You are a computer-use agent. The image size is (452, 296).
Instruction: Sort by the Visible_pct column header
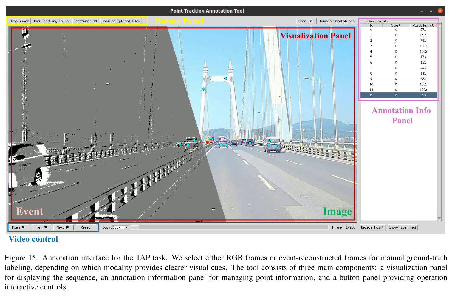click(423, 25)
